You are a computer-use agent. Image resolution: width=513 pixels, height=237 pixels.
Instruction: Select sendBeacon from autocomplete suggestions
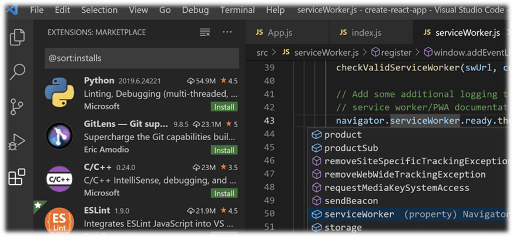click(351, 201)
